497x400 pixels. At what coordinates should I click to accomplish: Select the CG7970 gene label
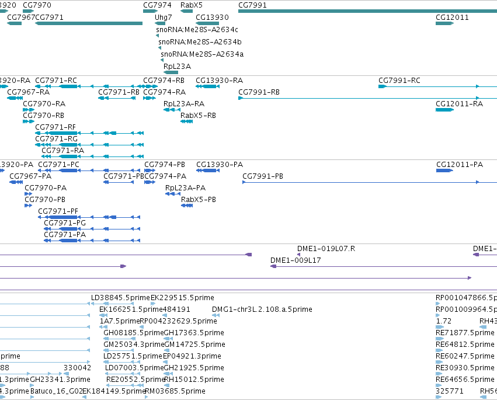click(x=37, y=5)
